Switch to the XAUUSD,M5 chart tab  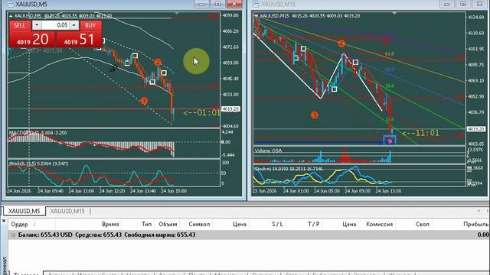[24, 211]
